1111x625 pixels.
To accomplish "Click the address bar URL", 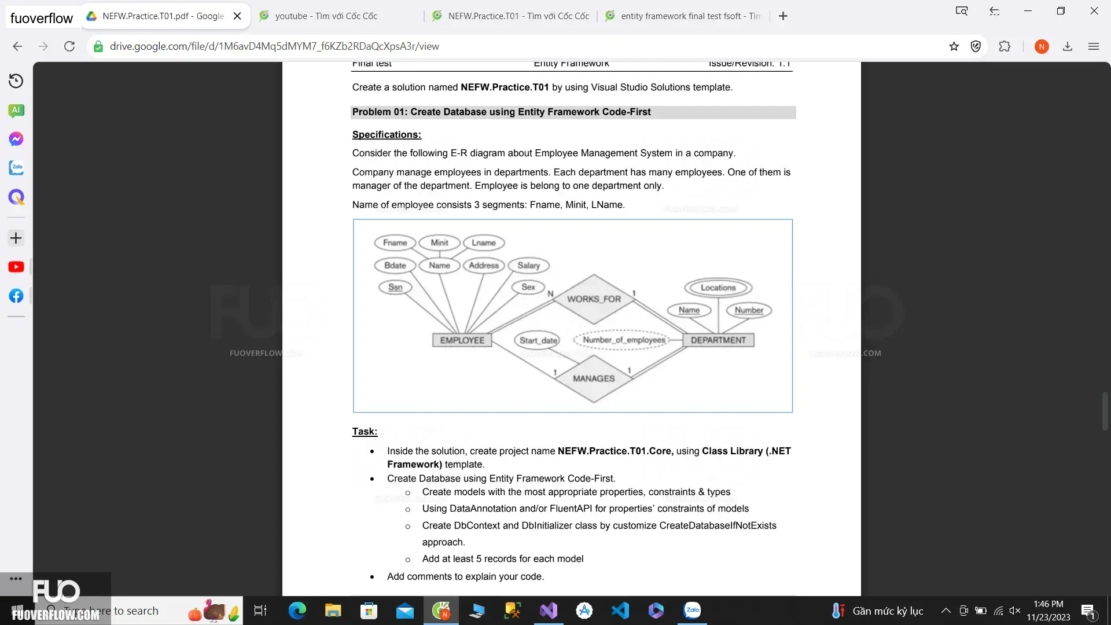I will click(x=274, y=46).
